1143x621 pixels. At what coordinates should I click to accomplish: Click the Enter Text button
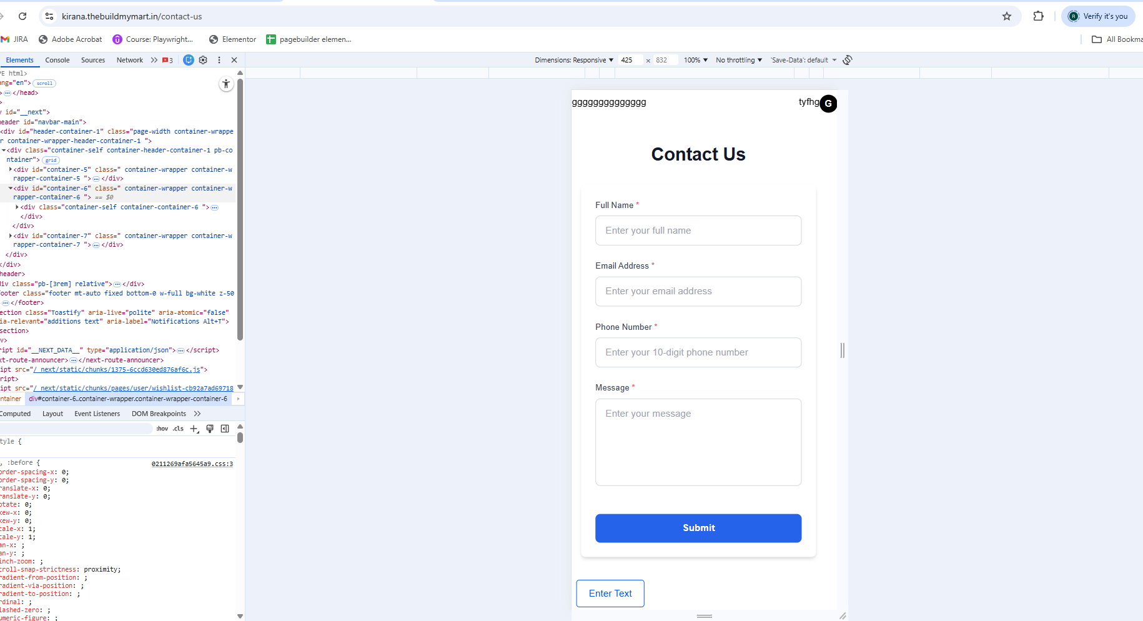pos(610,594)
